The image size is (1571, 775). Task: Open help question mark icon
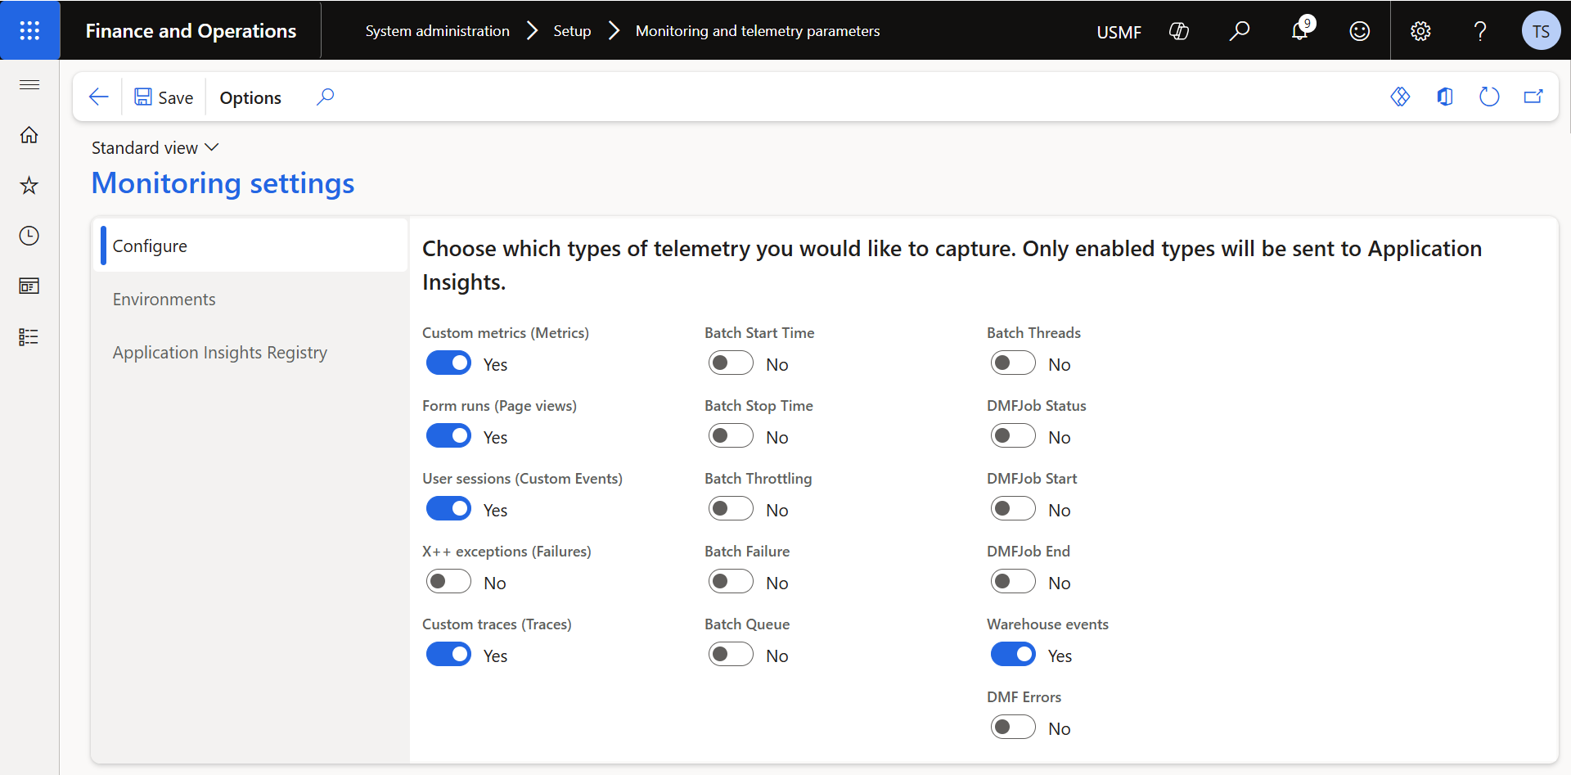coord(1480,31)
